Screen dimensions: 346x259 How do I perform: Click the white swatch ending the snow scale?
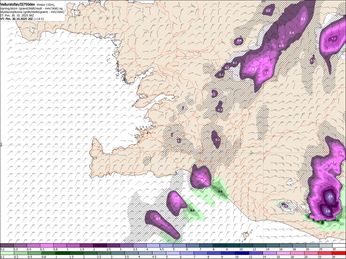[x=339, y=245]
